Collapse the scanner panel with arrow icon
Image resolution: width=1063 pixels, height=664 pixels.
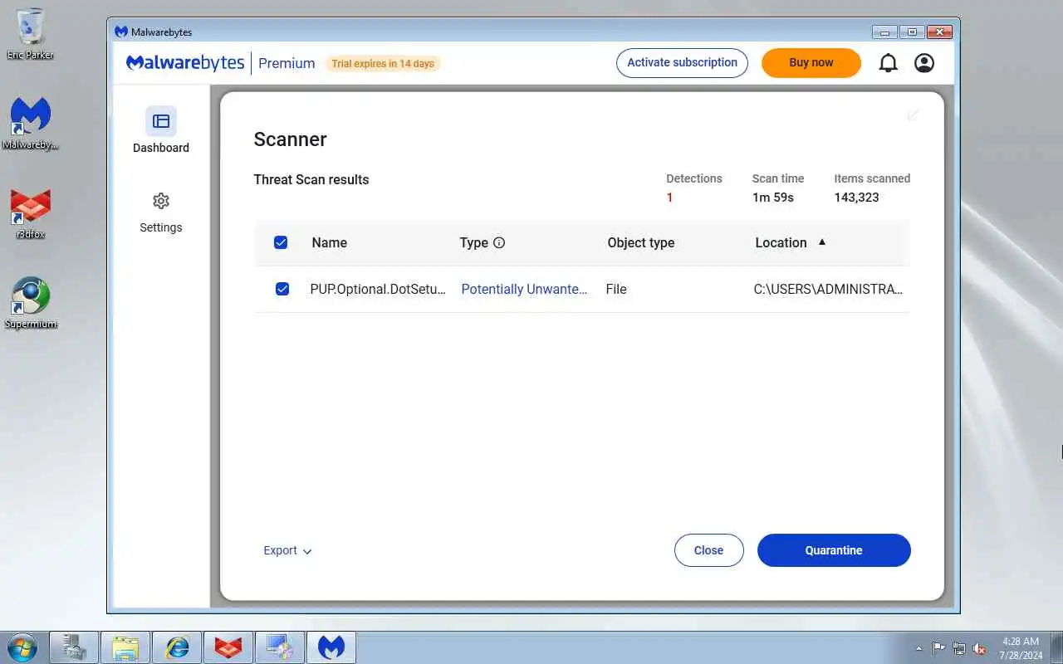click(x=914, y=115)
